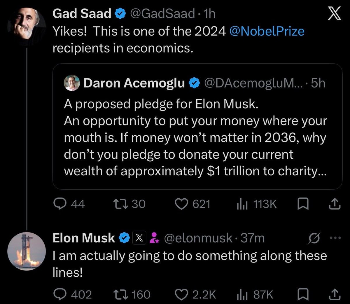
Task: Visit the @elonmusk handle link
Action: 198,238
